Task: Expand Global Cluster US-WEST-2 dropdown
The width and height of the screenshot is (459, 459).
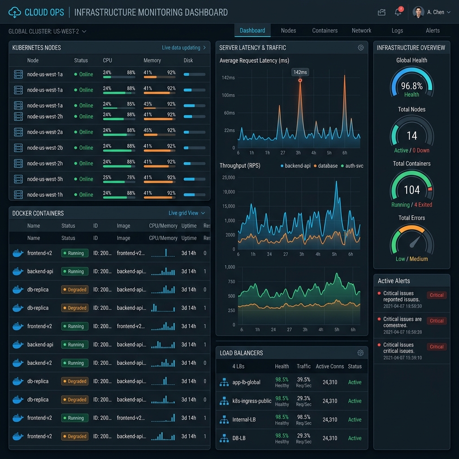Action: coord(47,31)
